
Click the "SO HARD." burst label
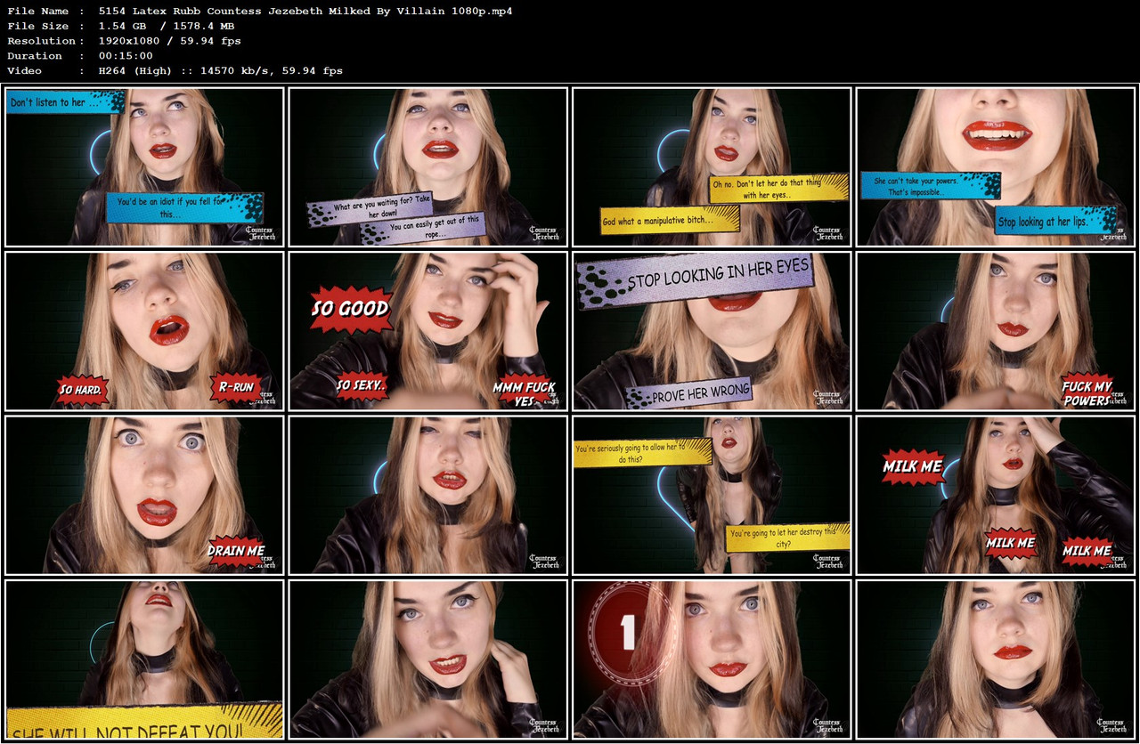point(83,389)
